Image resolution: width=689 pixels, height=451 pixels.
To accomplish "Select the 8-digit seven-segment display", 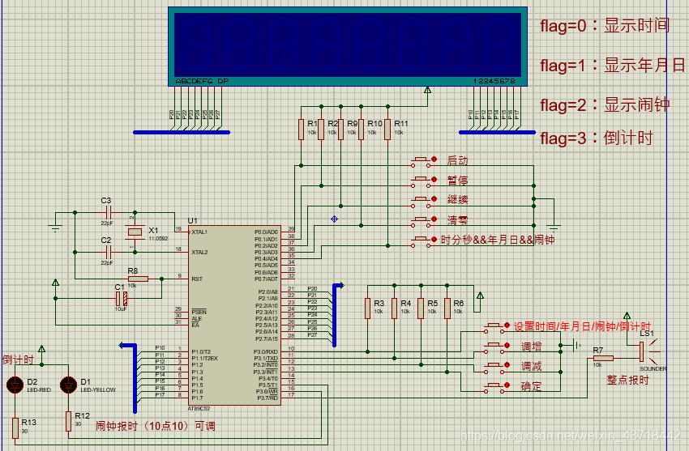I will coord(348,46).
